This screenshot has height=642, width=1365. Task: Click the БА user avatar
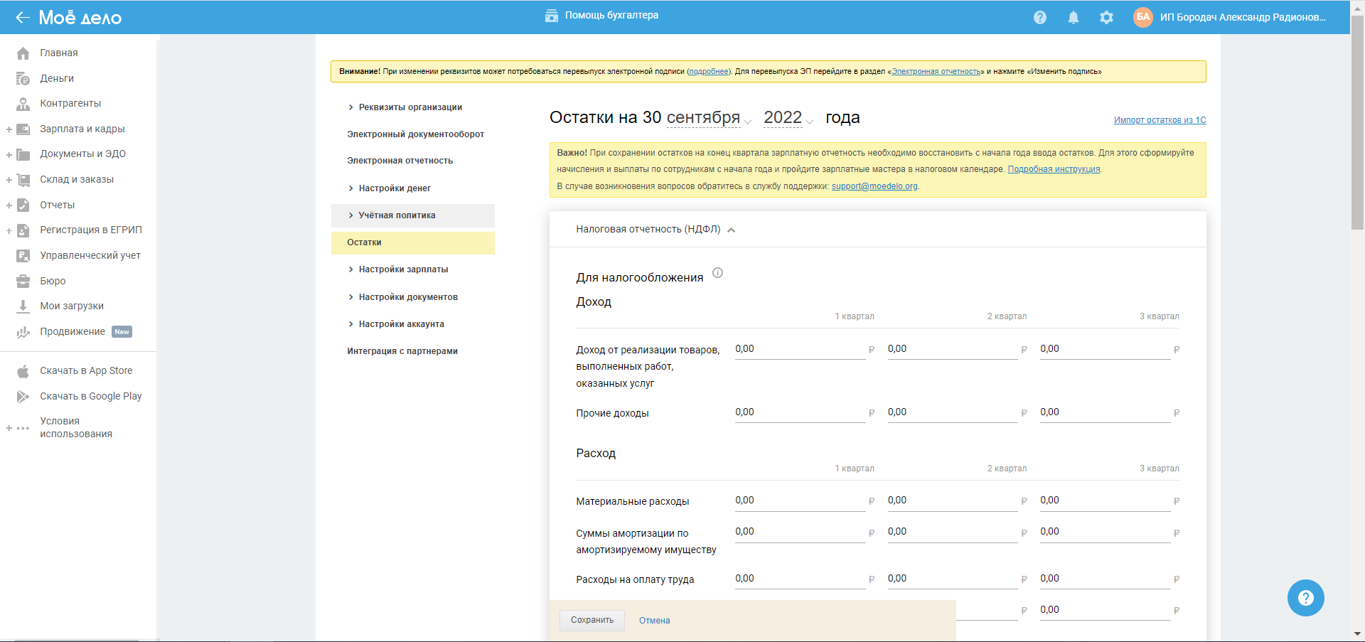(x=1142, y=17)
